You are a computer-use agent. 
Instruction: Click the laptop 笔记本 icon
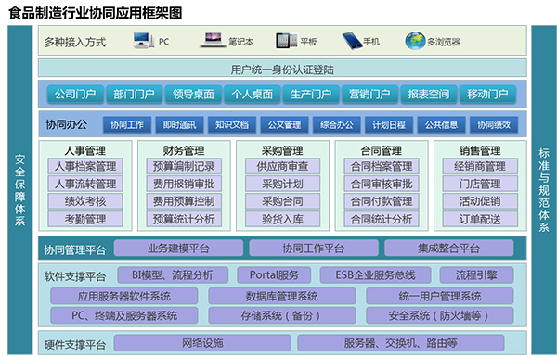(x=214, y=41)
